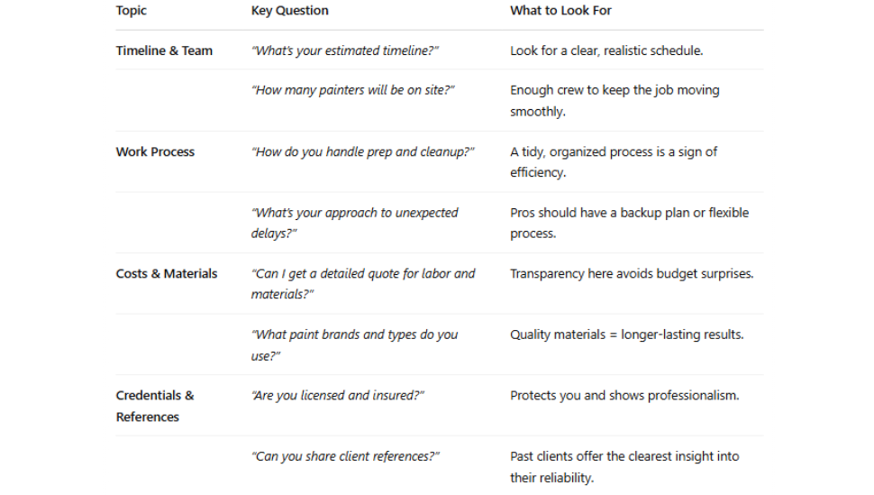
Task: Click "Look for a clear, realistic schedule" text
Action: click(x=606, y=50)
